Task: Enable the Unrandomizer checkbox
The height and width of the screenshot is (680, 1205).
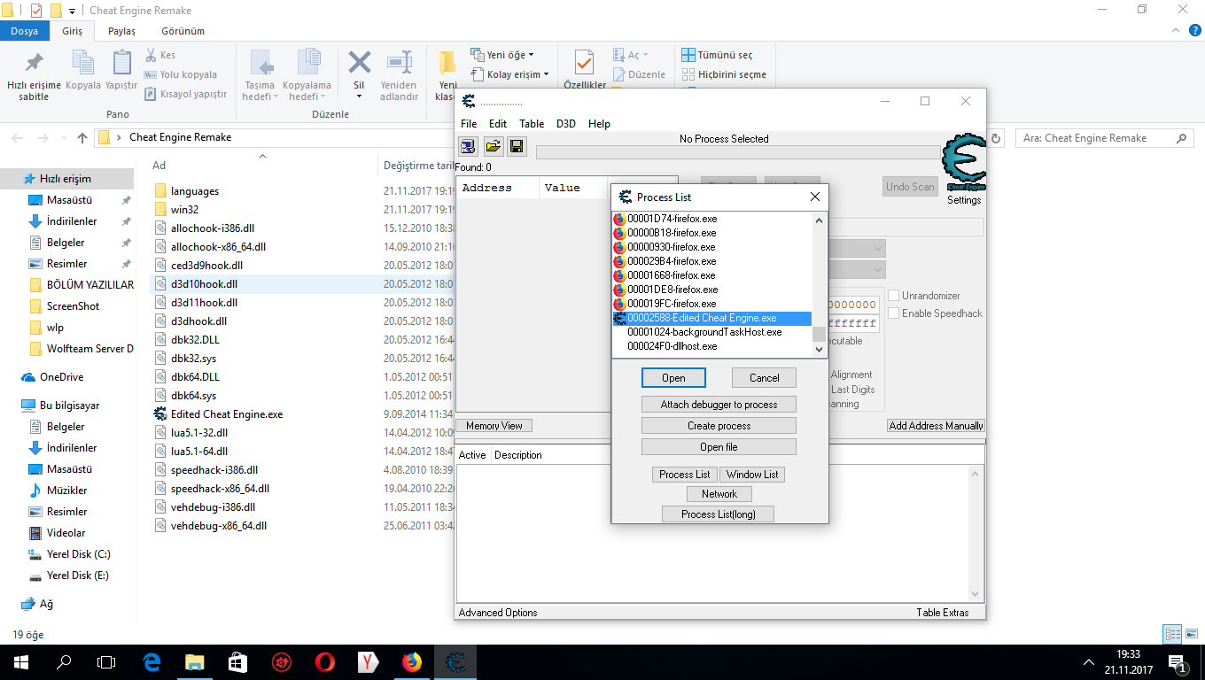Action: (x=894, y=296)
